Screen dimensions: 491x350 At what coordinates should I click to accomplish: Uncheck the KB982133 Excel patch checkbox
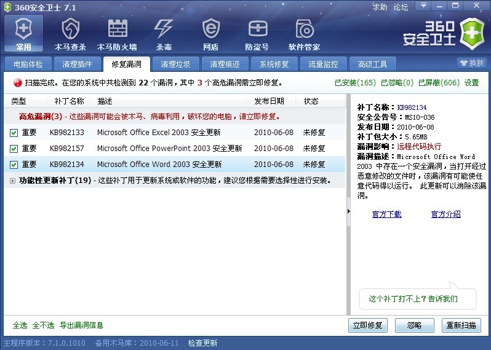click(14, 133)
